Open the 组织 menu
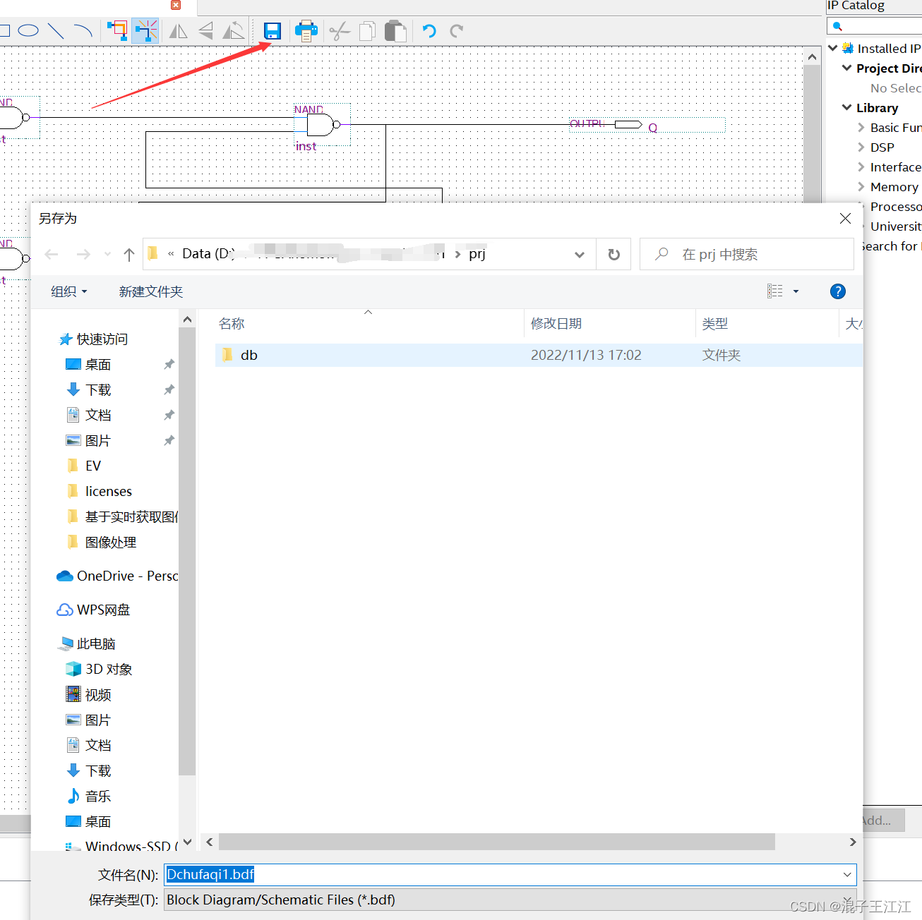Screen dimensions: 922x920 click(x=68, y=291)
